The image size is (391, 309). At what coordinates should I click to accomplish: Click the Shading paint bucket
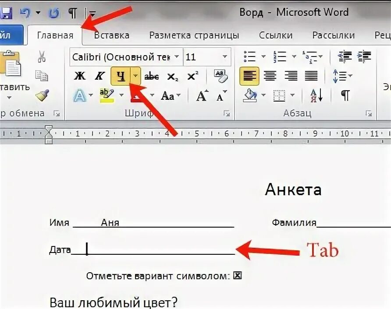pyautogui.click(x=250, y=95)
